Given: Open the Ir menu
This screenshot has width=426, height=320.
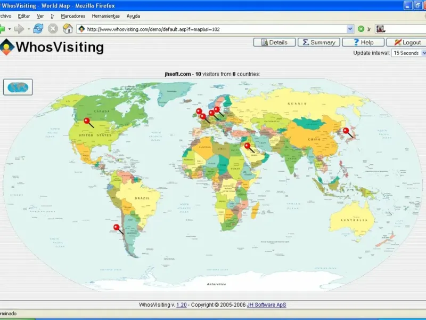Looking at the screenshot, I should pos(52,16).
